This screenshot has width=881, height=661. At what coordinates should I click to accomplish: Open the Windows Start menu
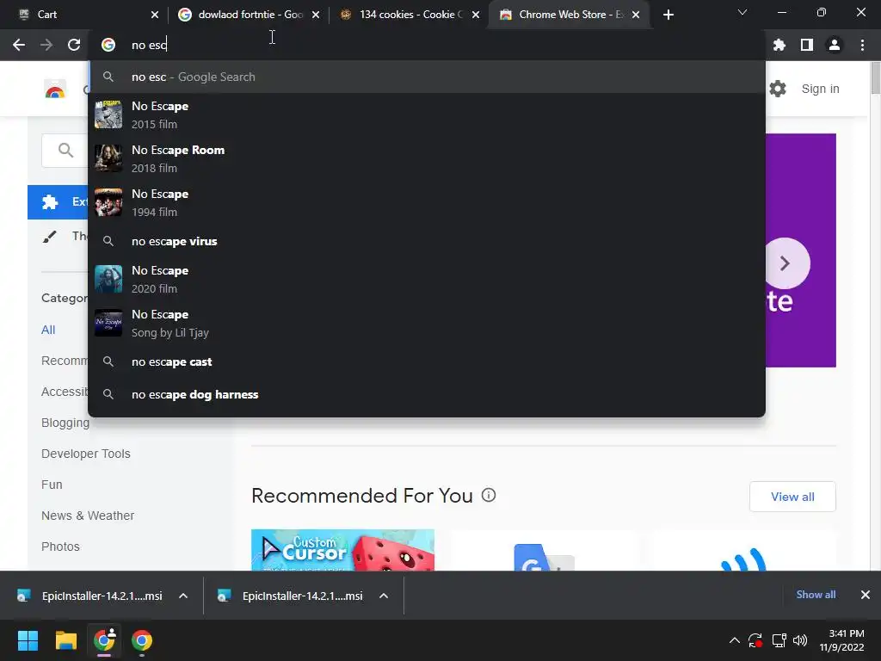click(x=28, y=640)
